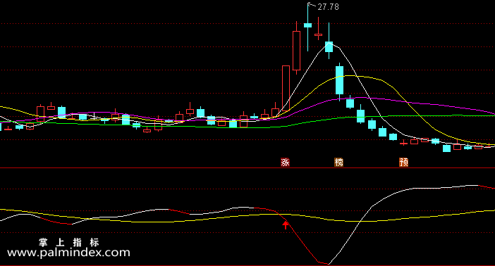Click the small flag icon beside 27.78
The height and width of the screenshot is (266, 495).
pos(310,4)
